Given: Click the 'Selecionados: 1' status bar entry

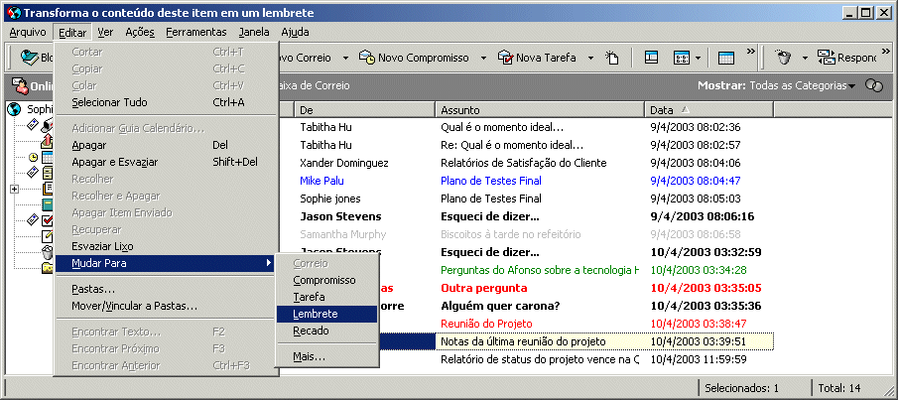Looking at the screenshot, I should [x=741, y=387].
